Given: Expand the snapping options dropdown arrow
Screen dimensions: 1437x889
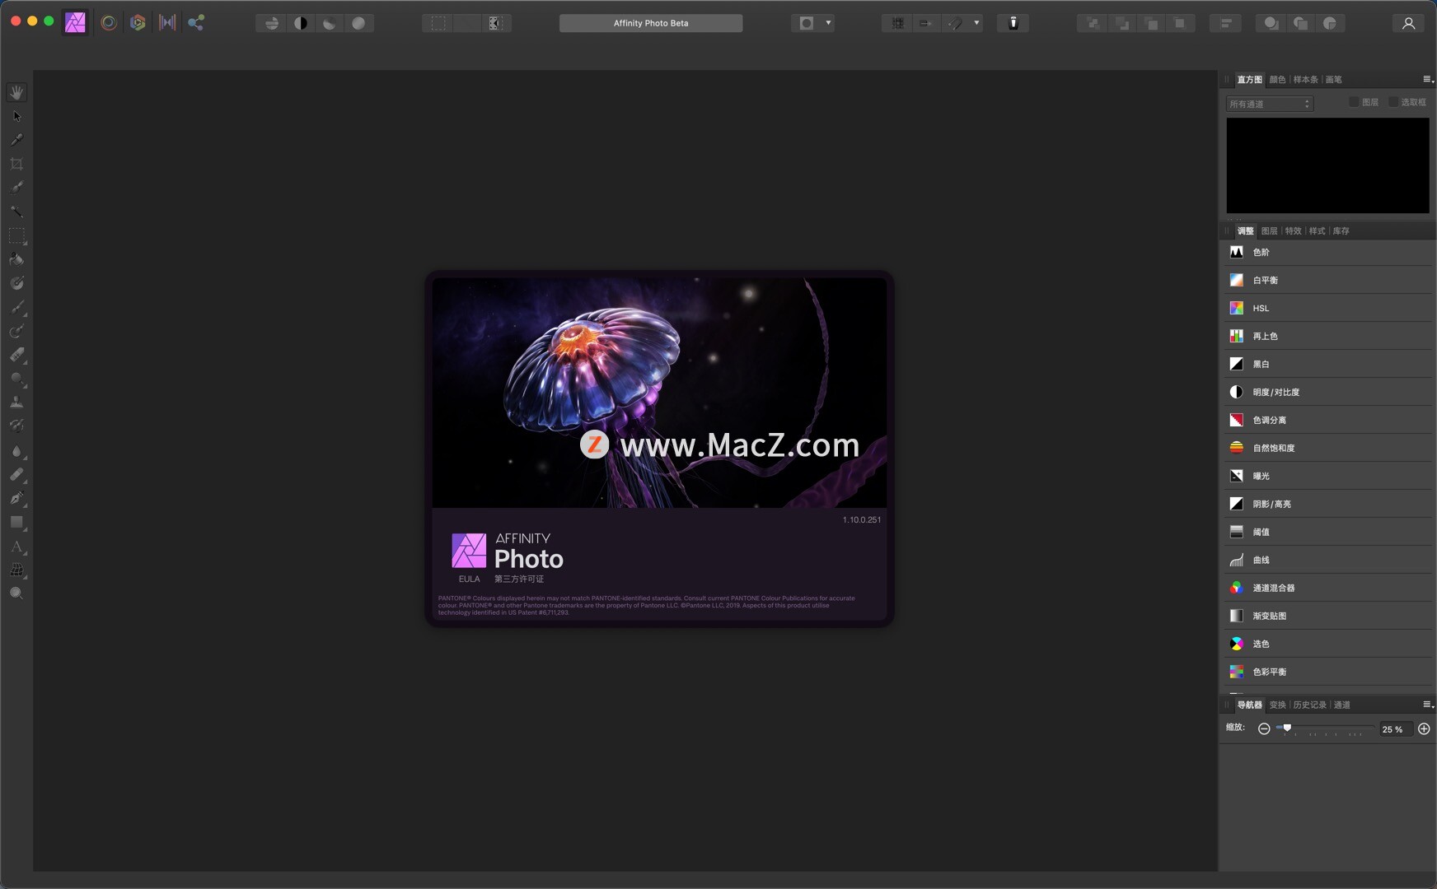Looking at the screenshot, I should click(x=976, y=23).
